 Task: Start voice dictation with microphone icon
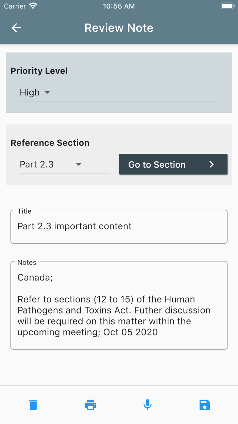click(x=148, y=405)
